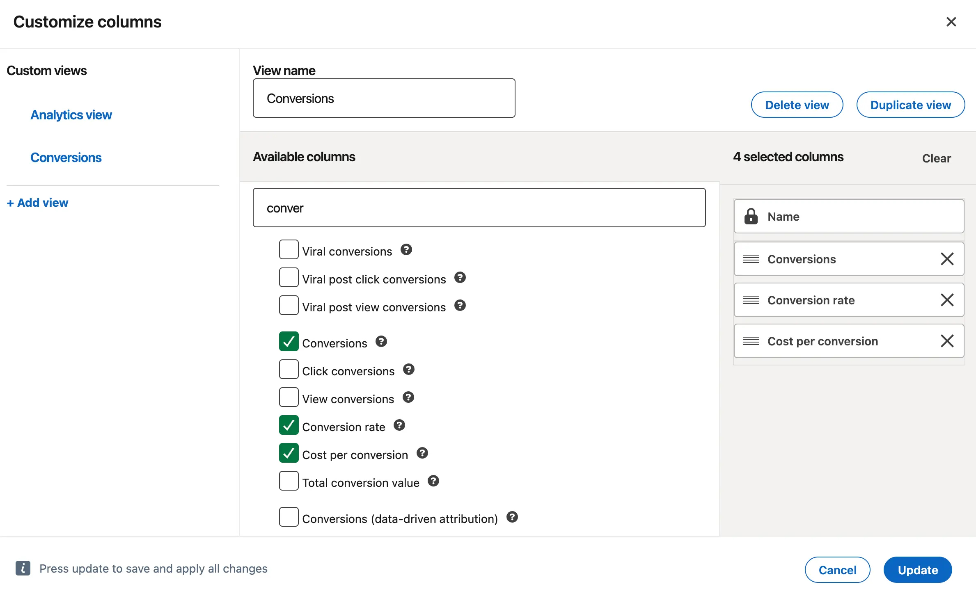Screen dimensions: 976x596
Task: Open + Add view
Action: point(37,202)
